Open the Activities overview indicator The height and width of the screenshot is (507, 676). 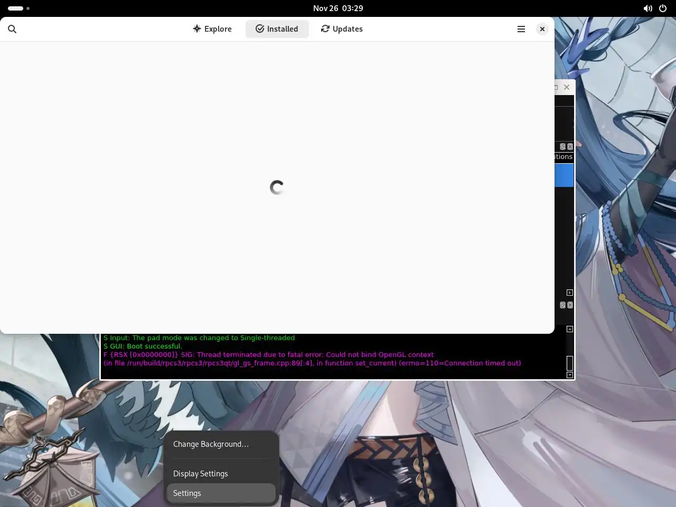point(18,8)
